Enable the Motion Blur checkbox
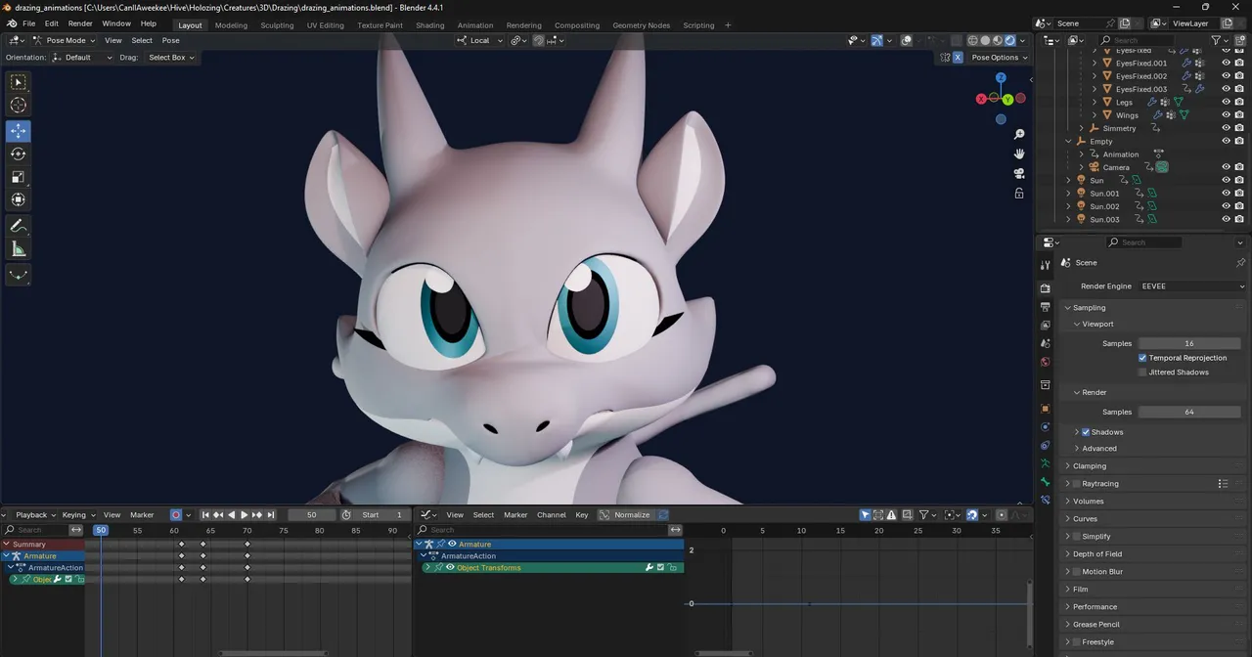Viewport: 1252px width, 657px height. pos(1077,572)
